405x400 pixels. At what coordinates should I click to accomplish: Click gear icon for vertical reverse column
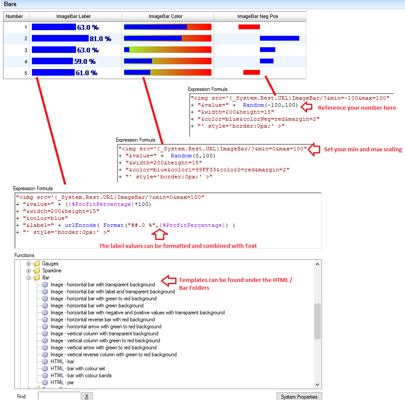(x=45, y=354)
